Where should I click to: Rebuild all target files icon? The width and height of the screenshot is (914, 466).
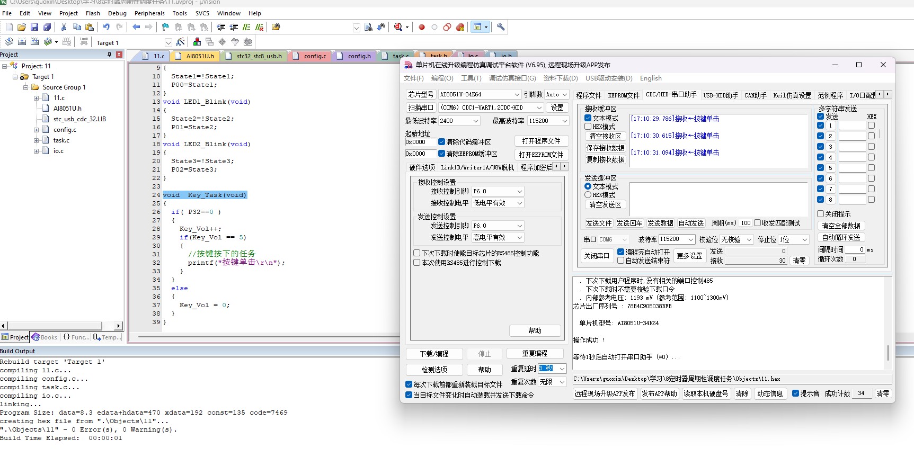pyautogui.click(x=34, y=42)
